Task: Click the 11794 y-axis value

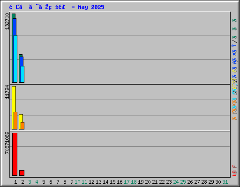Action: [x=7, y=92]
